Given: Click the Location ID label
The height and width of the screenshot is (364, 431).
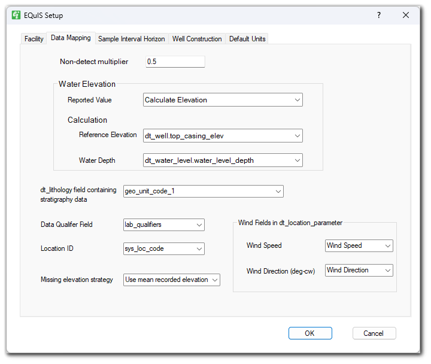Looking at the screenshot, I should (x=57, y=248).
